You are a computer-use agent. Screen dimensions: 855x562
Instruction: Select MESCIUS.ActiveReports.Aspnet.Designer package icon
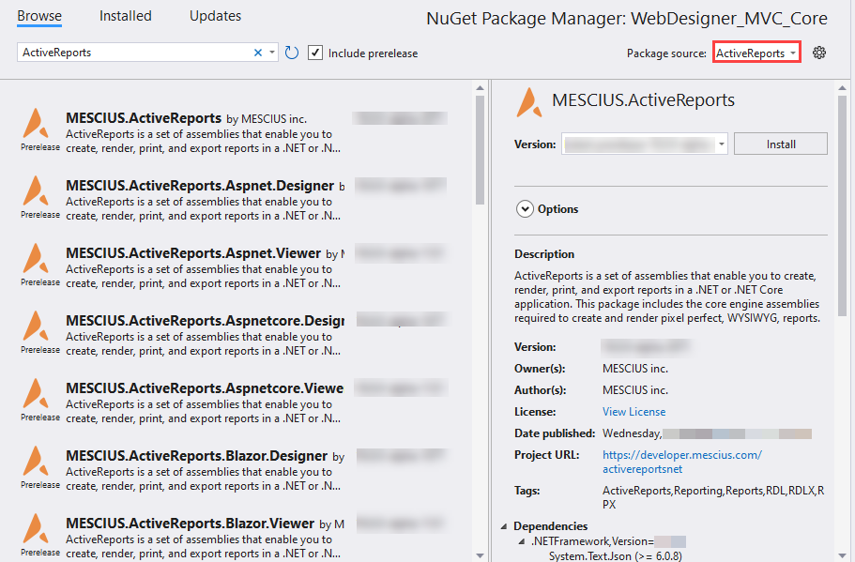(36, 190)
